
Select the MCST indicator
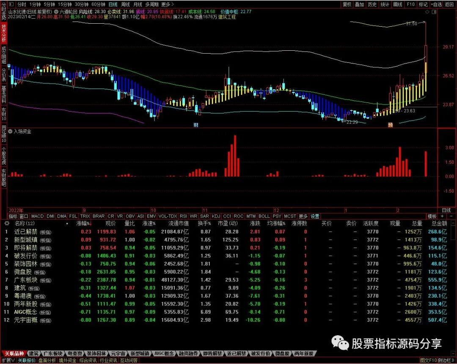point(290,216)
